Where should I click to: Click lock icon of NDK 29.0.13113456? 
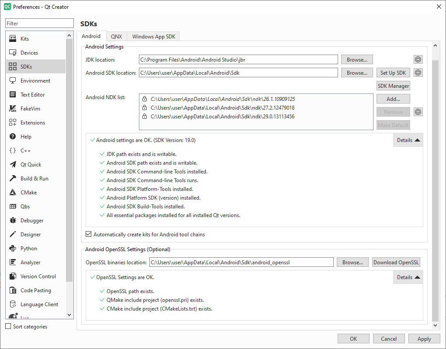[x=145, y=116]
